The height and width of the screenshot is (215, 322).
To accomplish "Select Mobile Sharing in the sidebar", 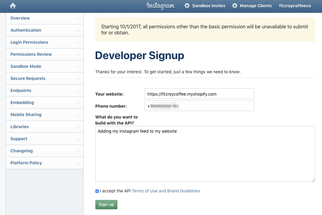I will click(45, 115).
